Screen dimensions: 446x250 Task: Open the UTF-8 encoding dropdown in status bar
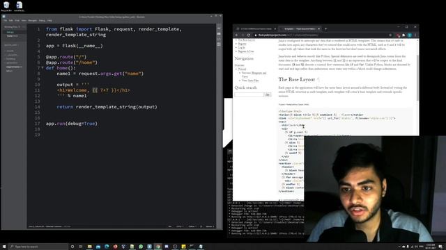(x=180, y=226)
